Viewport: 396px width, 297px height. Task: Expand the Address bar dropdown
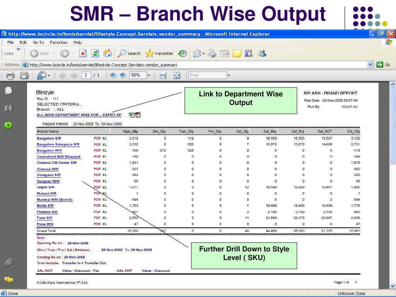tap(370, 65)
